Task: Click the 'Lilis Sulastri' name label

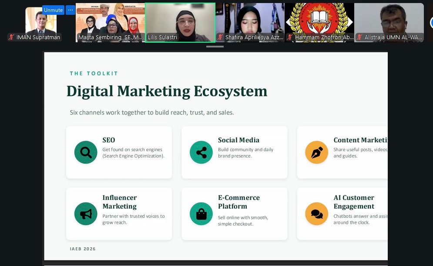Action: pyautogui.click(x=162, y=37)
